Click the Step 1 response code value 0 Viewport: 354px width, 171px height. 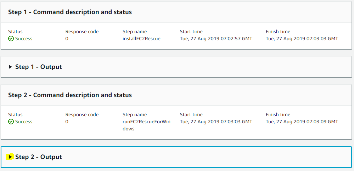(x=67, y=39)
